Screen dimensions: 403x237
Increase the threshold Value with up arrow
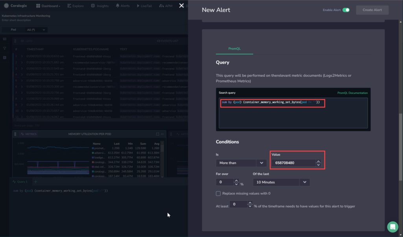point(318,161)
